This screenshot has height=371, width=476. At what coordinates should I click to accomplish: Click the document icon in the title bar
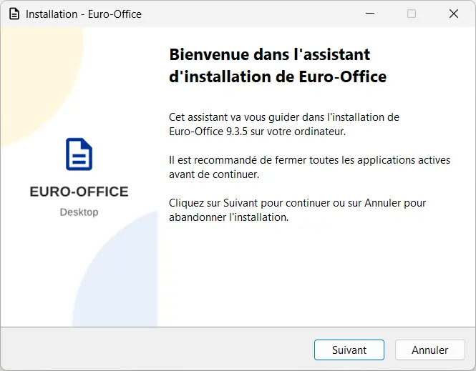[14, 14]
